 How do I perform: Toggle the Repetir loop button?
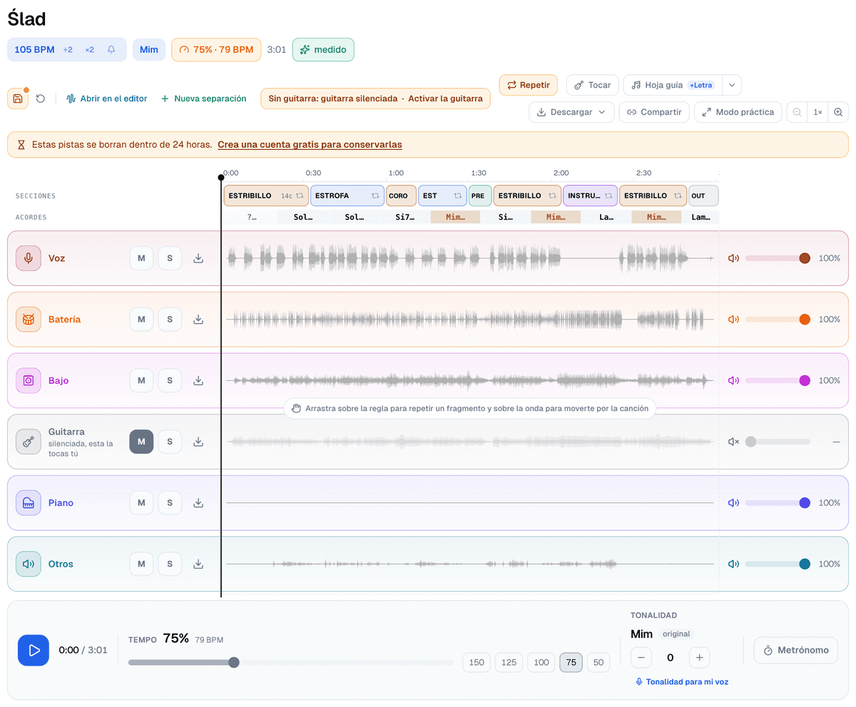pos(529,85)
